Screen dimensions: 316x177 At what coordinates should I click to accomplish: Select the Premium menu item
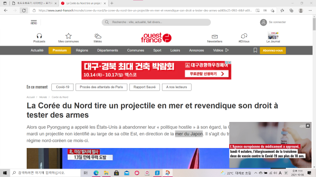click(60, 50)
